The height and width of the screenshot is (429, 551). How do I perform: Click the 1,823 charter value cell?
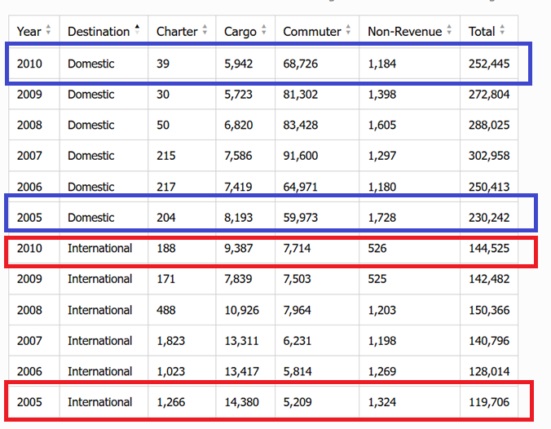[171, 341]
